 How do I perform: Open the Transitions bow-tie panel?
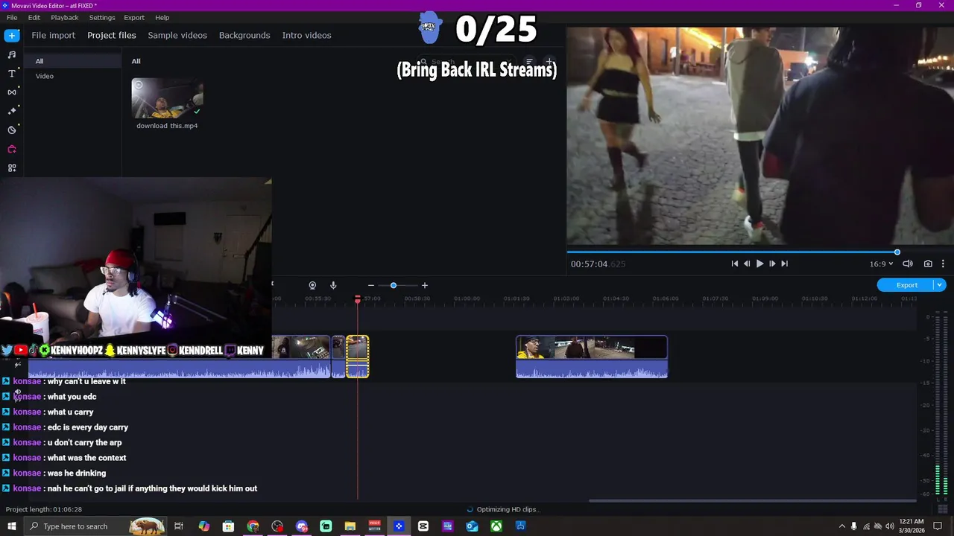12,92
